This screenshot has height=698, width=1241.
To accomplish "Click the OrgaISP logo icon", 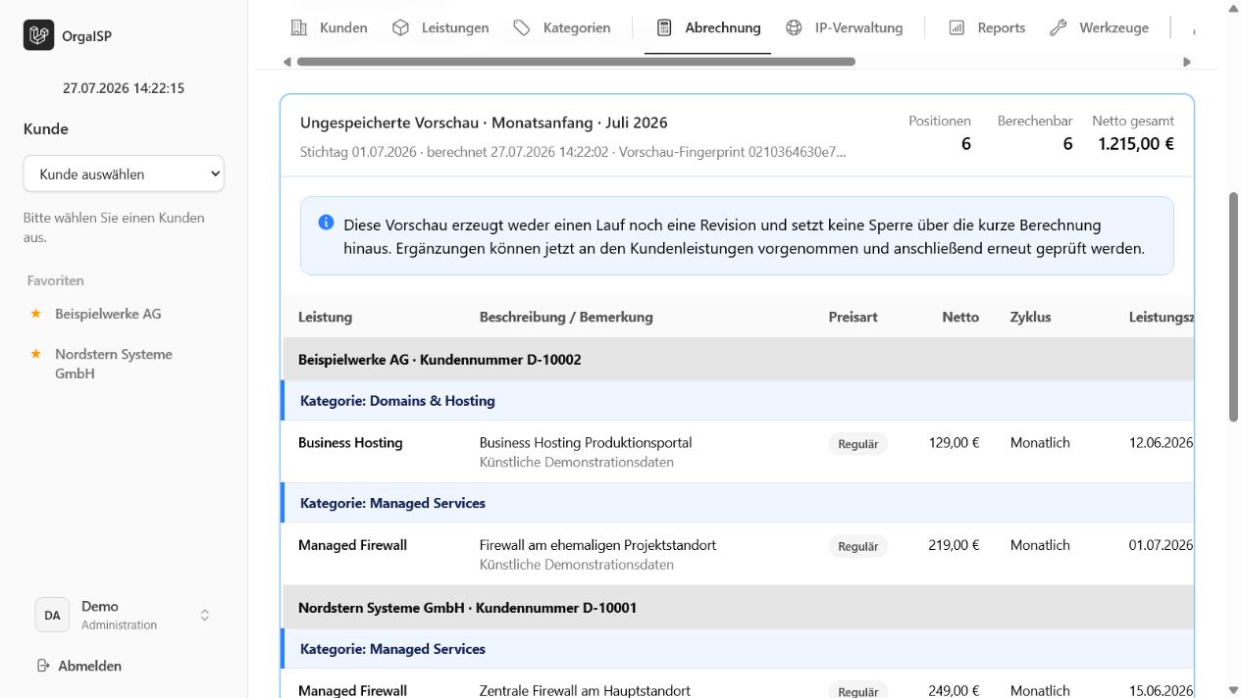I will coord(39,35).
